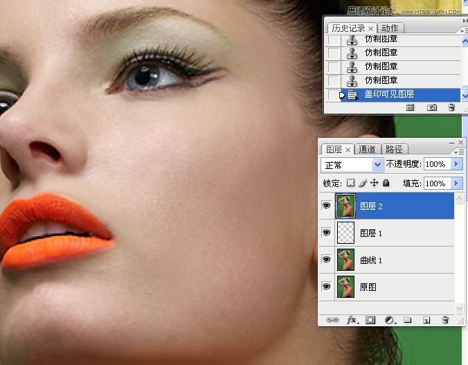Image resolution: width=468 pixels, height=365 pixels.
Task: Switch to the 路径 tab
Action: [394, 149]
